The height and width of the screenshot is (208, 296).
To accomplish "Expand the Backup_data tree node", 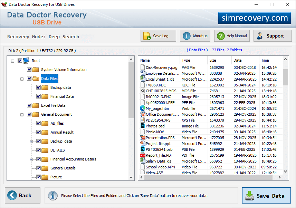I will pyautogui.click(x=31, y=142).
